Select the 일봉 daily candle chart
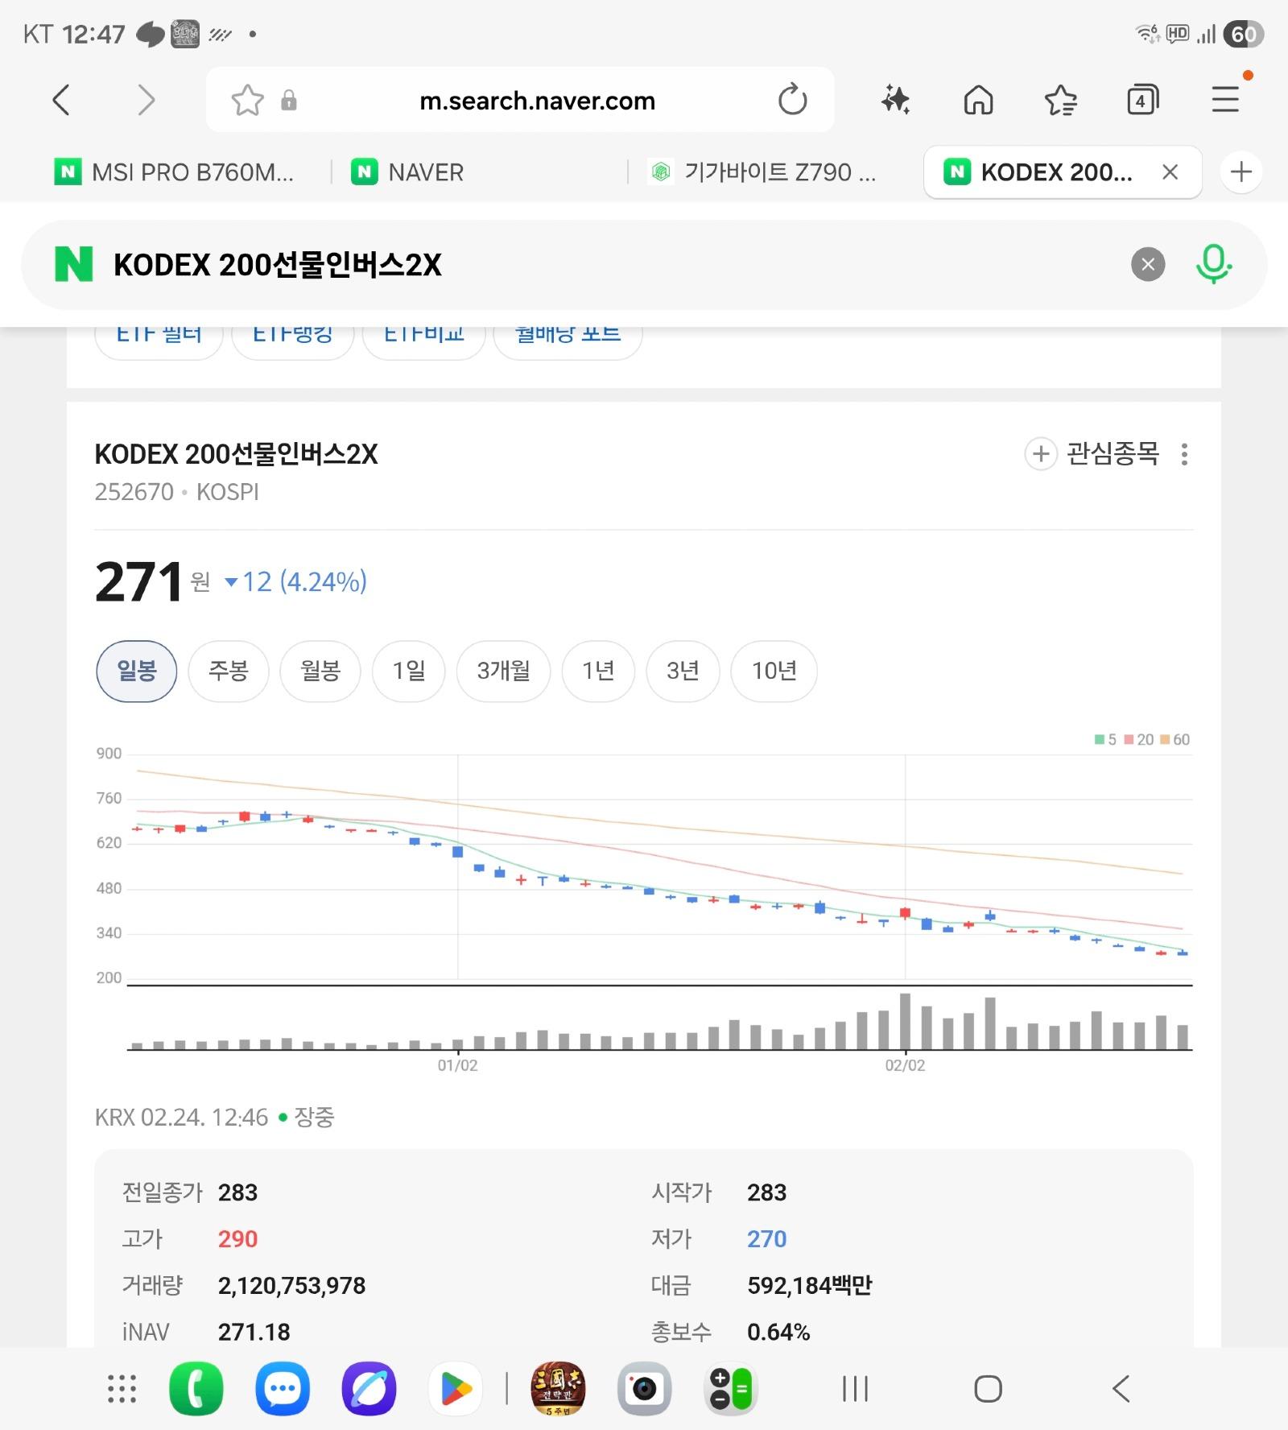Screen dimensions: 1288x1430 [x=136, y=671]
